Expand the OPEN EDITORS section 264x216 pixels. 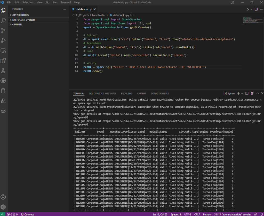tap(20, 15)
